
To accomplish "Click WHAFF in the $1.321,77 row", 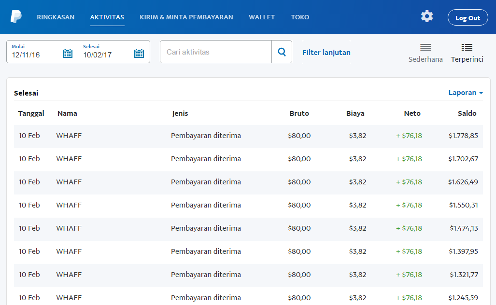I will coord(69,275).
